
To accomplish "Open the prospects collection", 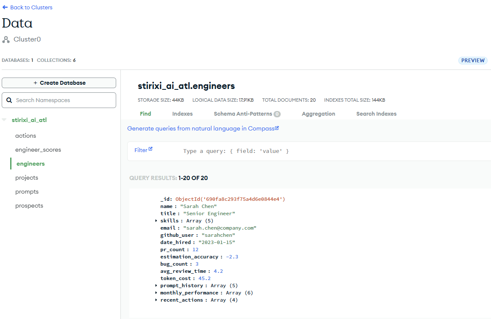I will [x=29, y=206].
